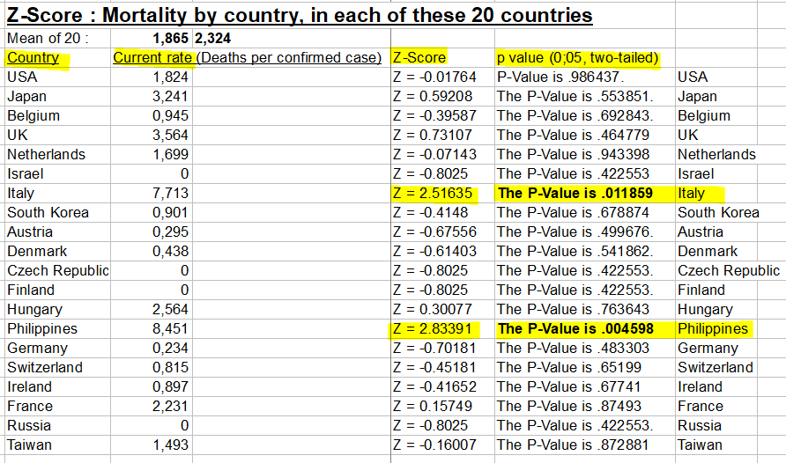Screen dimensions: 786x463
Task: Select the Czech Republic country cell on the left
Action: coord(58,271)
